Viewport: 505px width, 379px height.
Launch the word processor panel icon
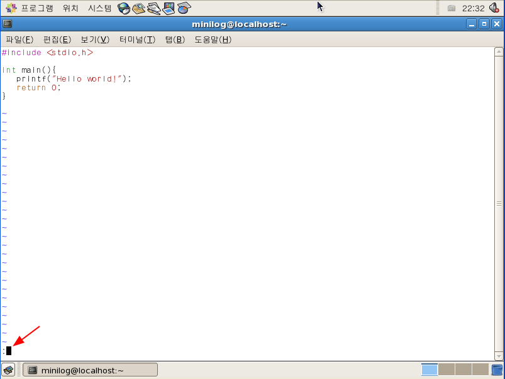(x=154, y=8)
